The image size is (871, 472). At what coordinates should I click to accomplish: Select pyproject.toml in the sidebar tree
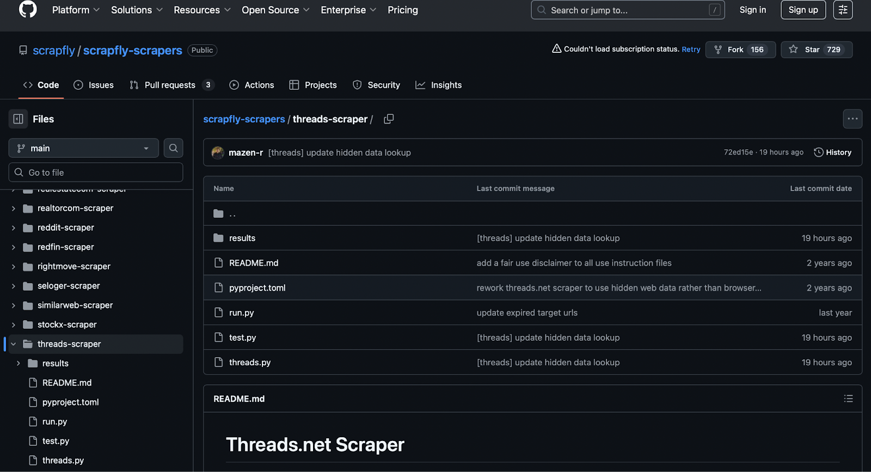[x=70, y=402]
